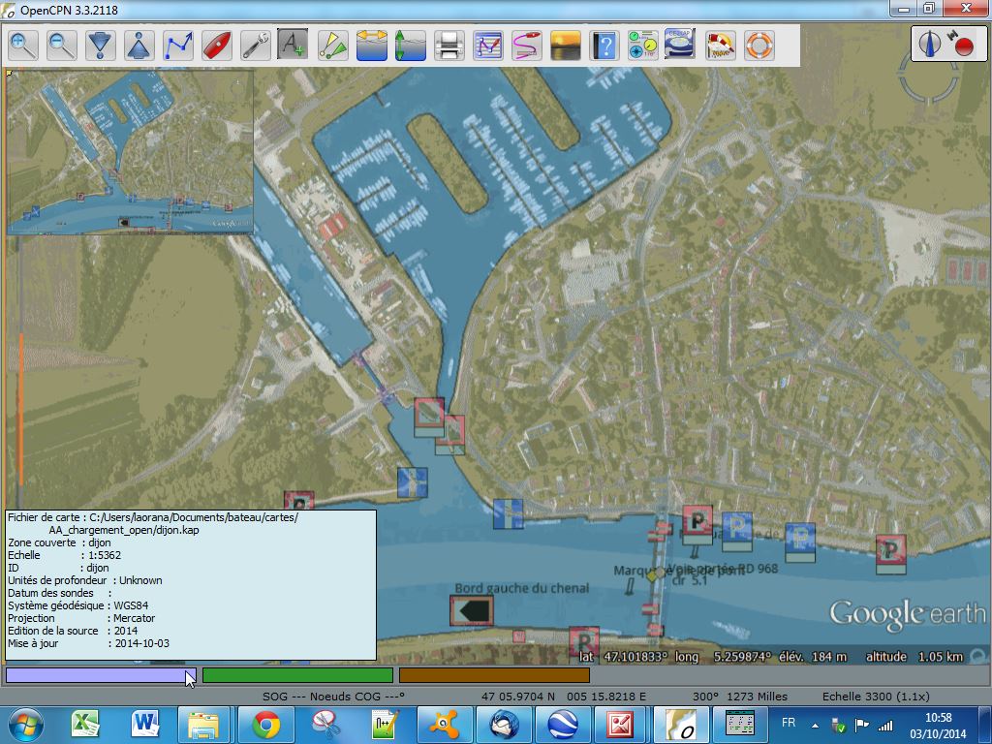Click the black arrow mark under 'Bord gauche du chenal'
The image size is (992, 744).
point(472,611)
